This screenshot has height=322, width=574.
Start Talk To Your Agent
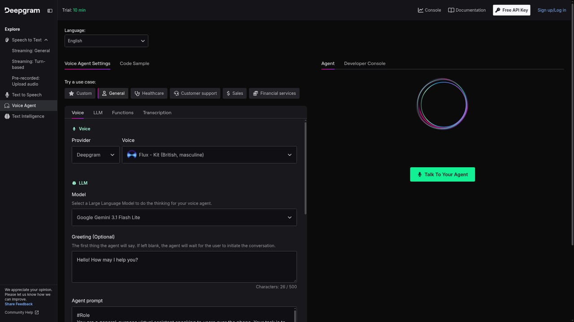coord(442,174)
